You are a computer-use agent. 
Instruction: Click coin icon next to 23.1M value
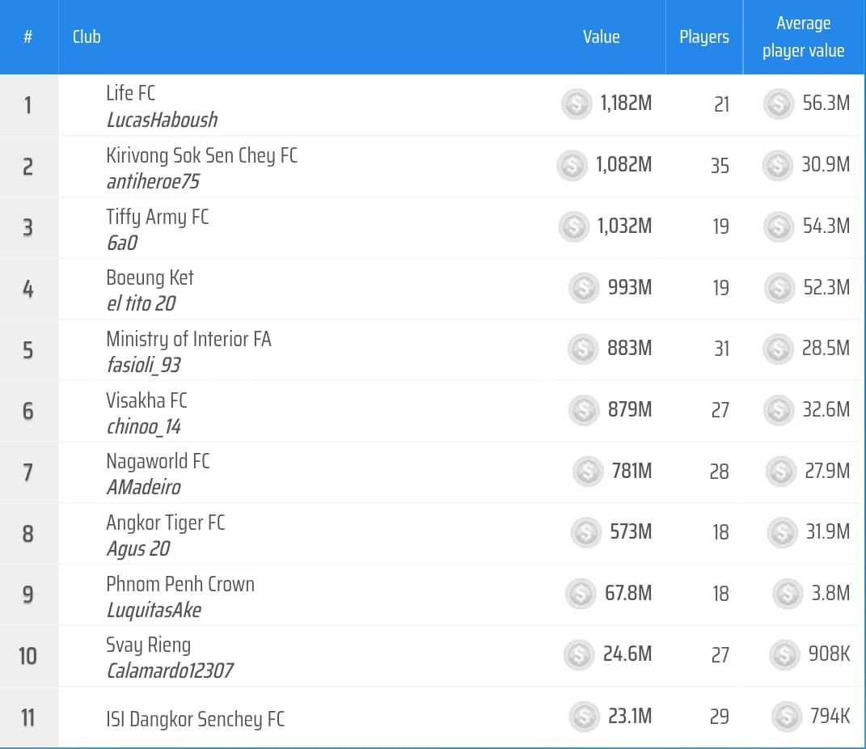pyautogui.click(x=583, y=716)
